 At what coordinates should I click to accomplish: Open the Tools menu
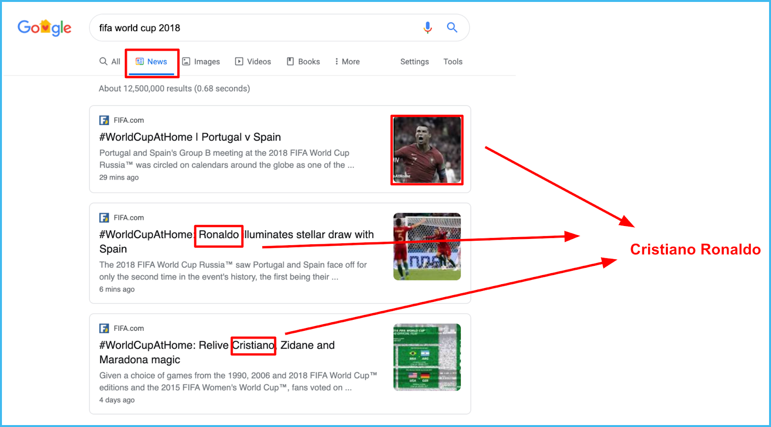453,62
